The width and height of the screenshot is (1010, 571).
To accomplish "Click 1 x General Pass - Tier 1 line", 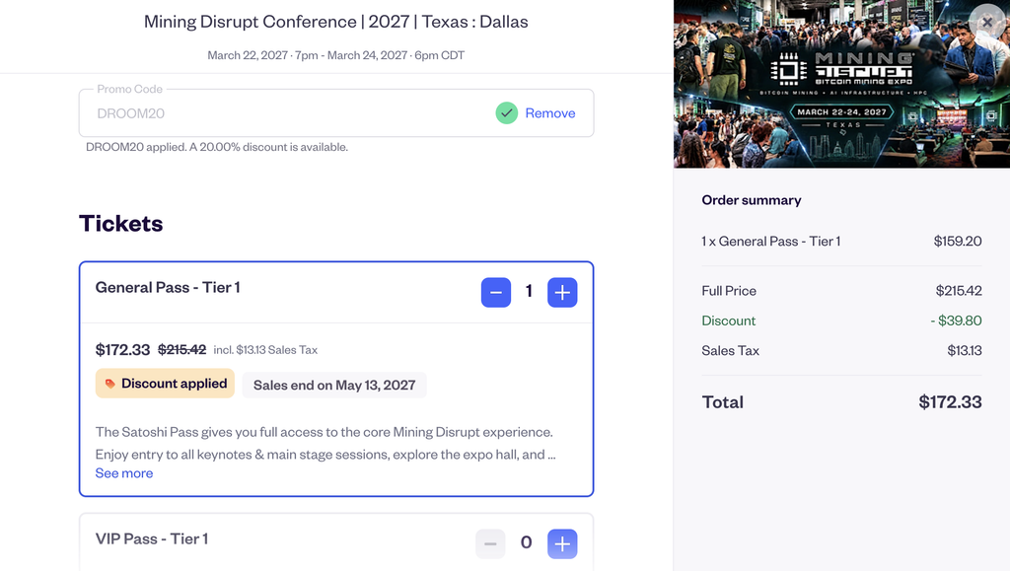I will 770,242.
